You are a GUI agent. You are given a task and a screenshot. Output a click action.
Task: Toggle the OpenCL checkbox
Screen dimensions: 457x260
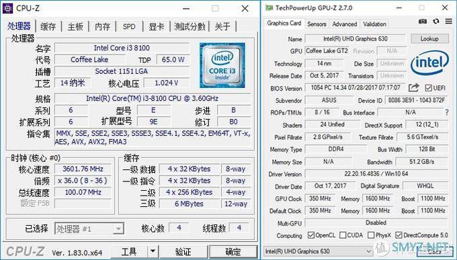[x=311, y=235]
